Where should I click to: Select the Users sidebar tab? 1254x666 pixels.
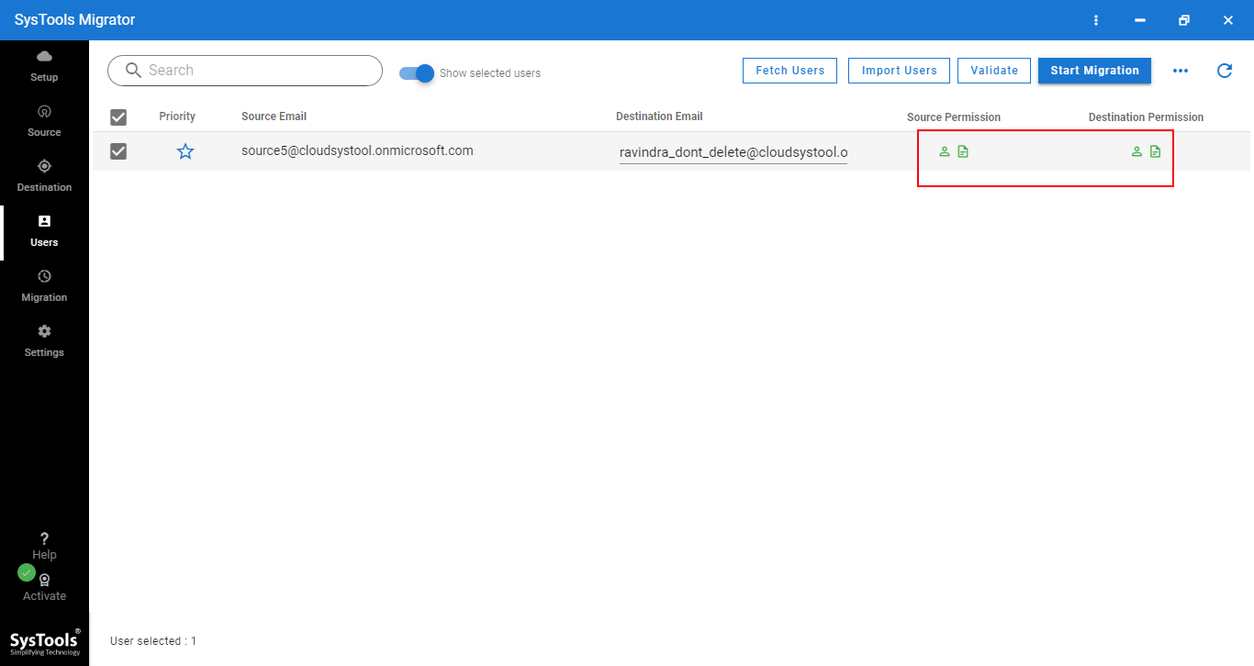44,231
